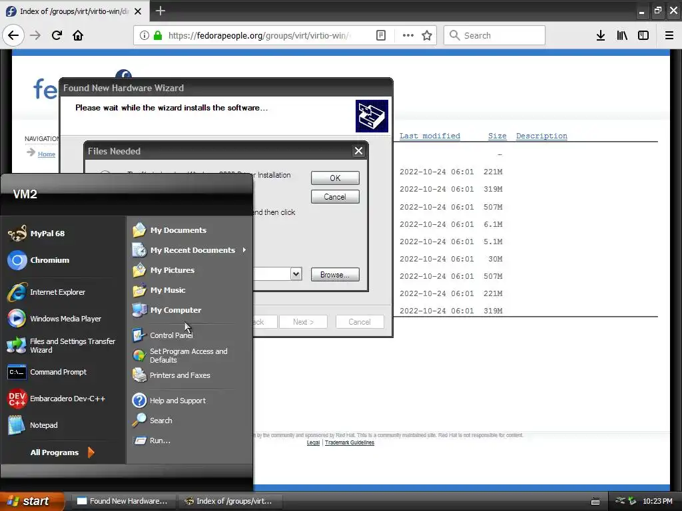Click the taskbar clock showing 10:23 PM
This screenshot has height=511, width=682.
pyautogui.click(x=657, y=501)
